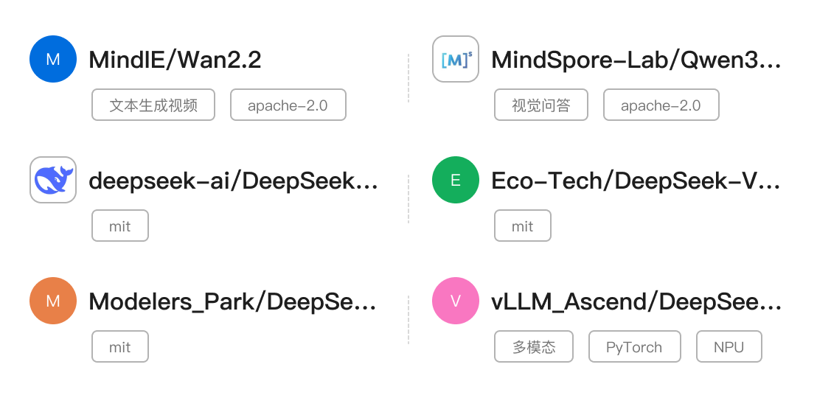Viewport: 817px width, 398px height.
Task: Click the blue MindIE avatar icon
Action: point(53,59)
